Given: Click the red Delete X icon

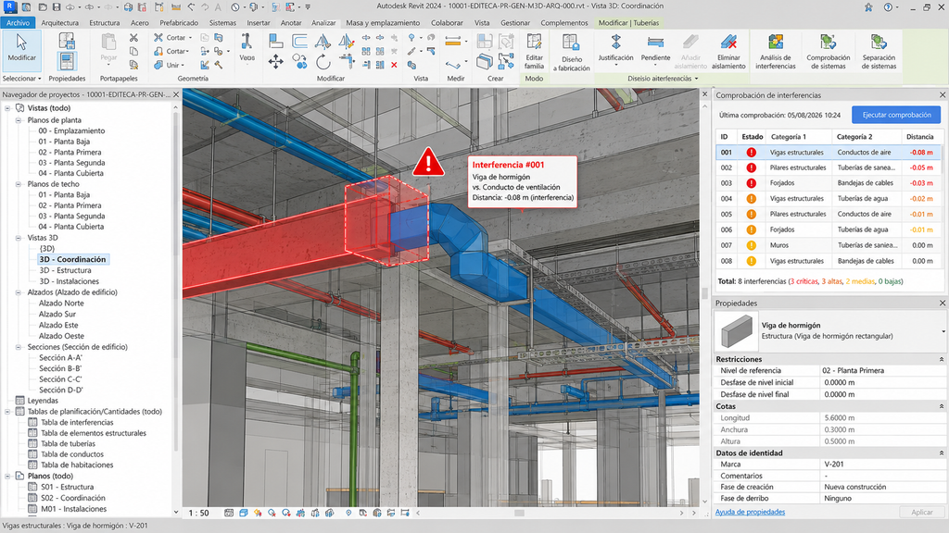Looking at the screenshot, I should point(394,65).
